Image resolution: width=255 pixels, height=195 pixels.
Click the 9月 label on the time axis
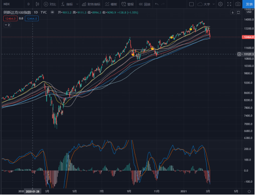(129, 191)
